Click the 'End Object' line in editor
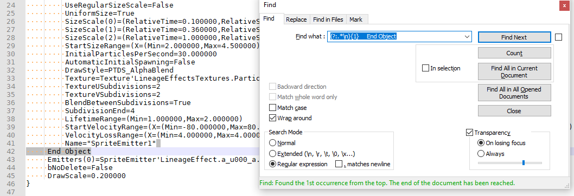 pos(69,152)
